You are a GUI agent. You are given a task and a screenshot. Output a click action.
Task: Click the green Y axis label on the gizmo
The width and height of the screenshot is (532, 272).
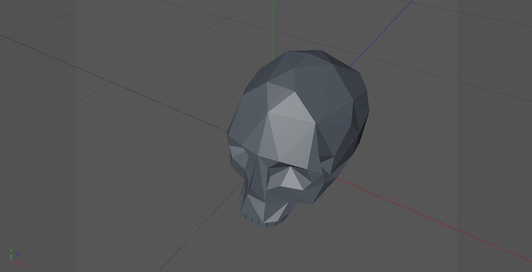click(11, 249)
